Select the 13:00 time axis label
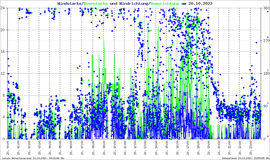270x160 pixels. point(146,148)
